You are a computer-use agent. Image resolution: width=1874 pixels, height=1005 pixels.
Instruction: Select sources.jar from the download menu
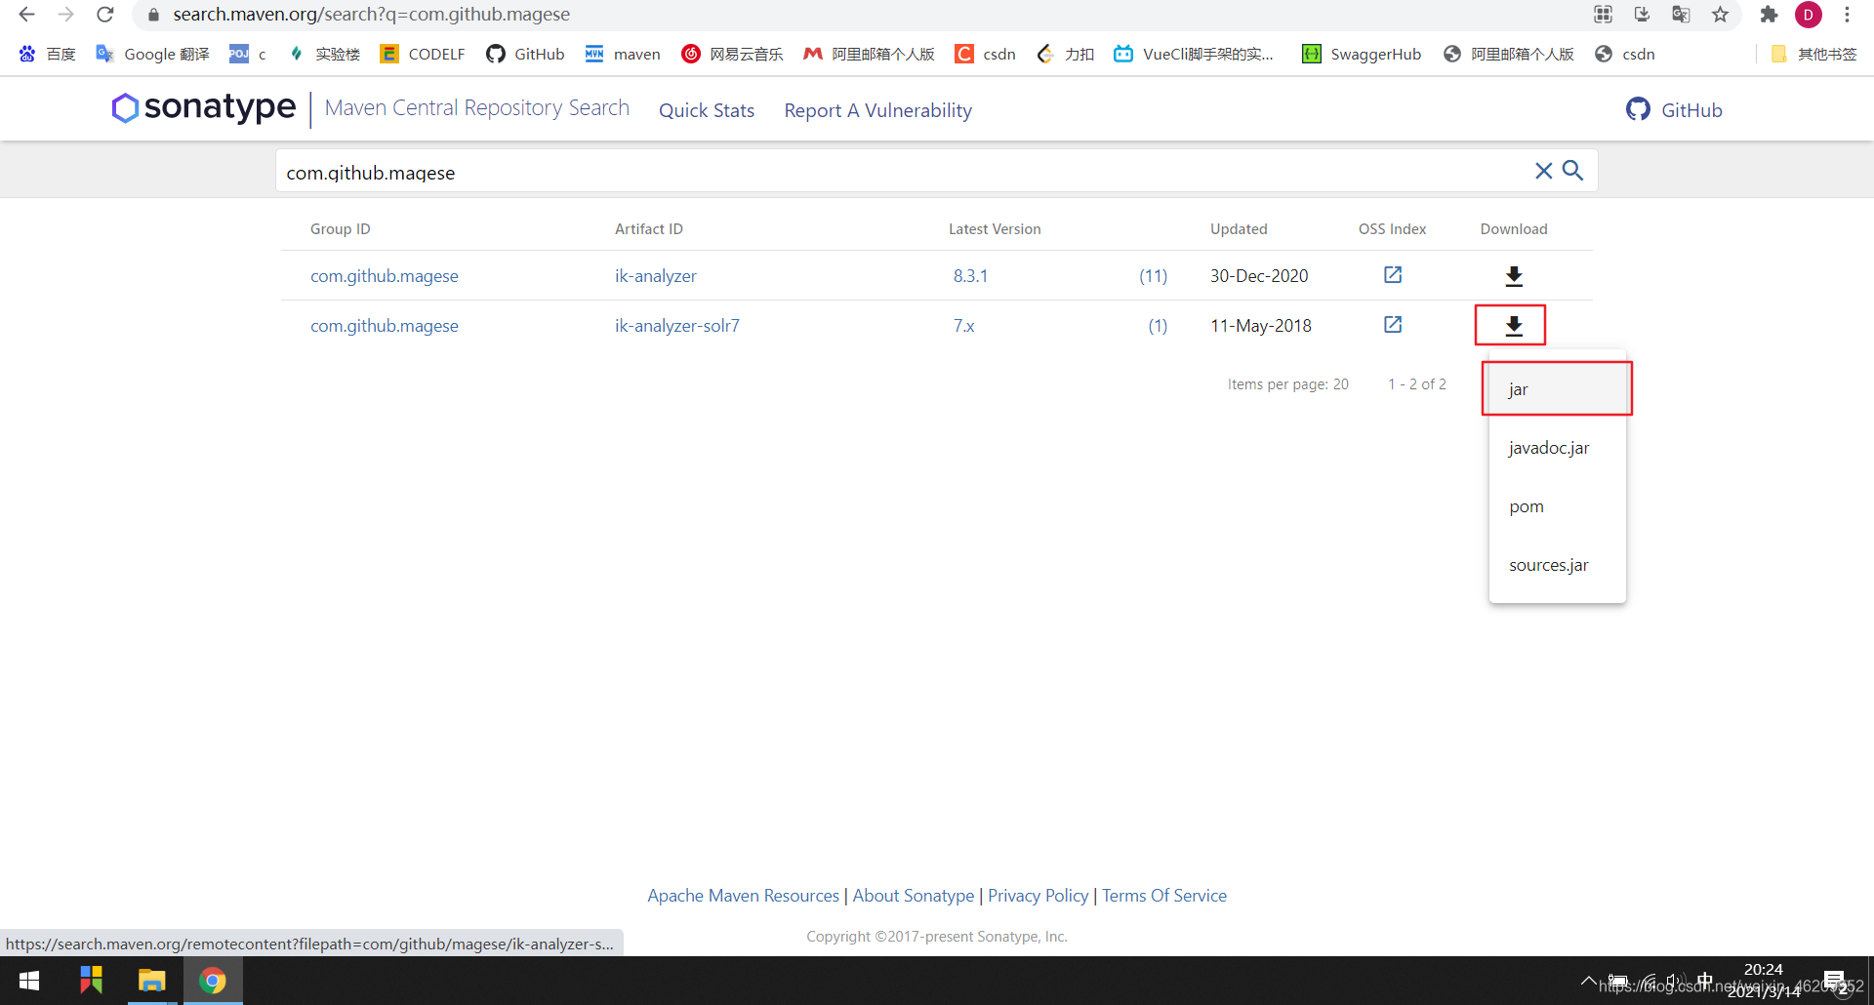1558,565
